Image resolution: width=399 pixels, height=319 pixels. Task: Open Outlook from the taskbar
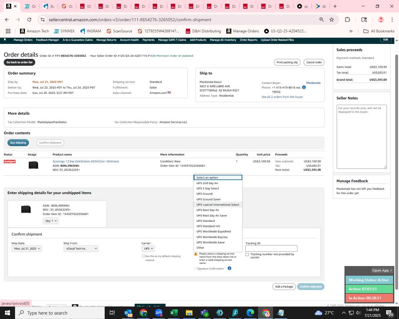(x=128, y=313)
